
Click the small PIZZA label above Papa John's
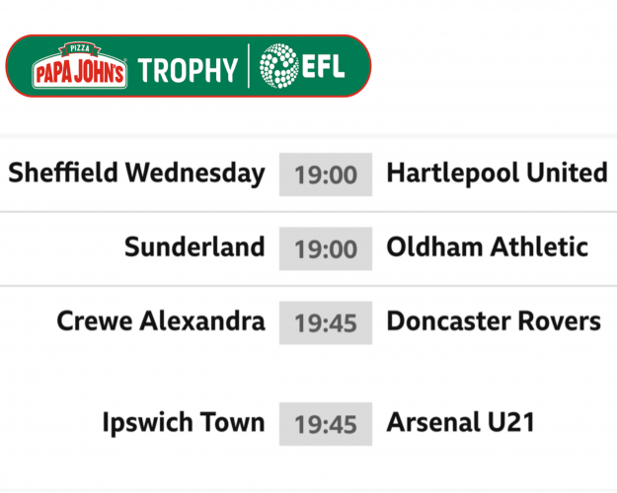pyautogui.click(x=79, y=49)
